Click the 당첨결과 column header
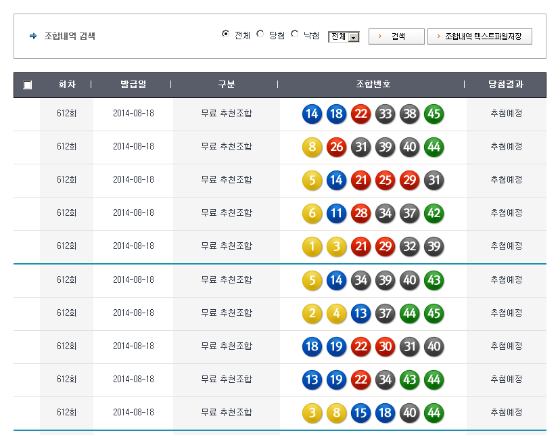 (506, 85)
